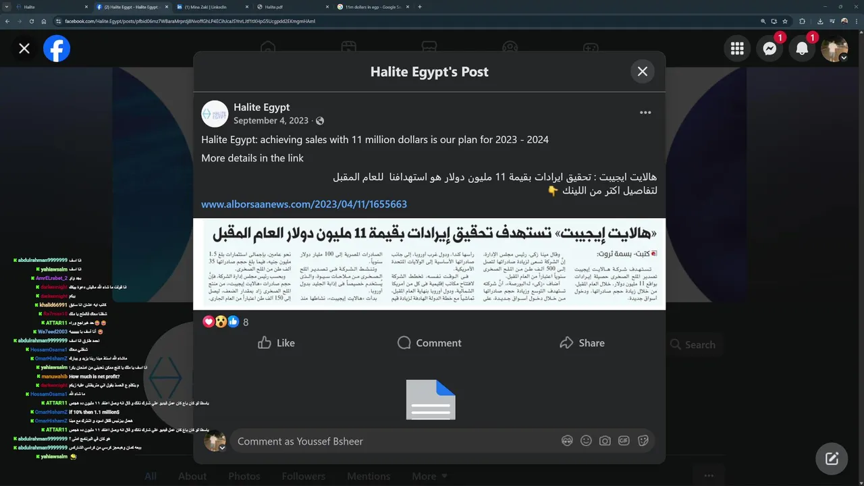
Task: Go forward in browser history
Action: pyautogui.click(x=20, y=21)
